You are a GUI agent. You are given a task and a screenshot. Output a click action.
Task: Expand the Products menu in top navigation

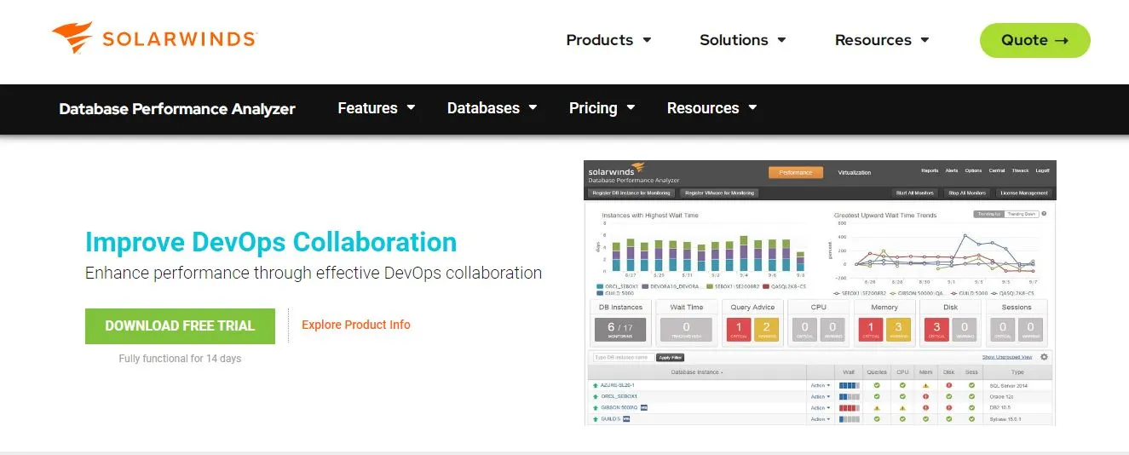(608, 40)
